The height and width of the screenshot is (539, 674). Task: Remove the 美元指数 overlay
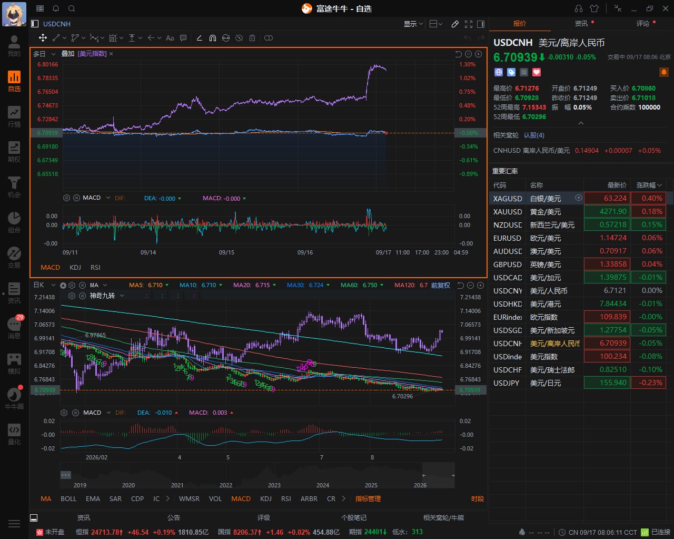click(x=111, y=54)
